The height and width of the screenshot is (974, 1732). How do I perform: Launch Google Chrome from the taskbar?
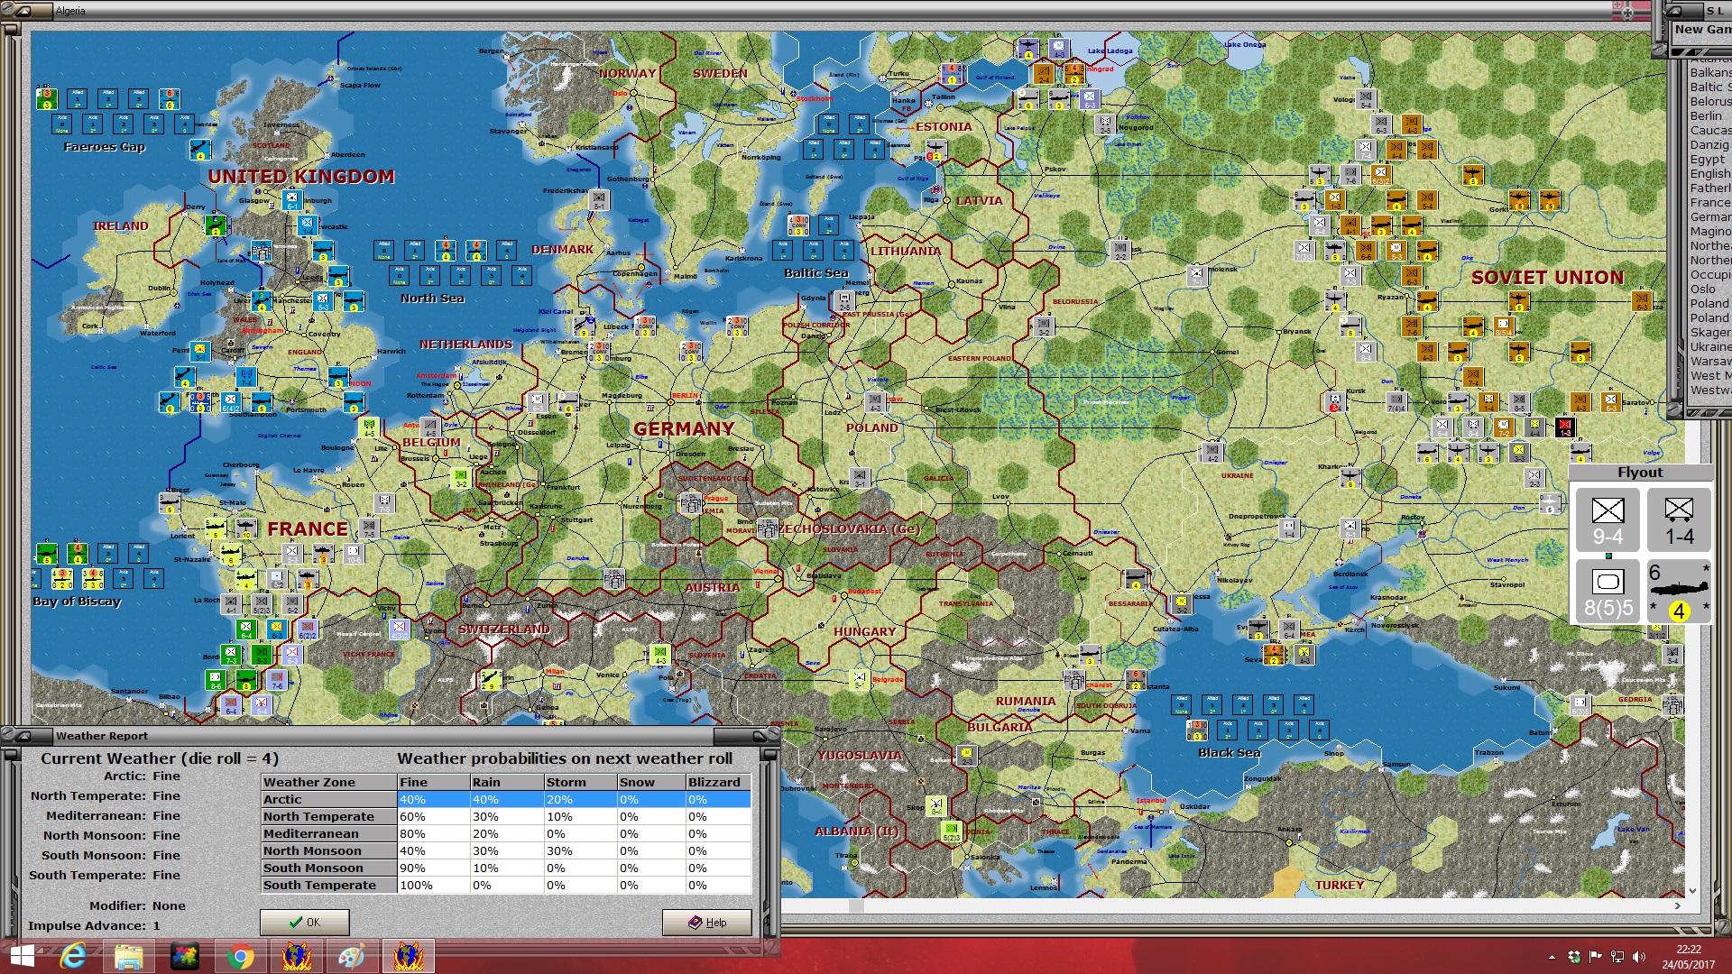[x=241, y=956]
